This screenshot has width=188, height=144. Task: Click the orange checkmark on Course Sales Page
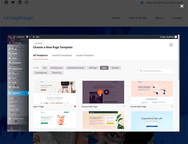pyautogui.click(x=100, y=92)
